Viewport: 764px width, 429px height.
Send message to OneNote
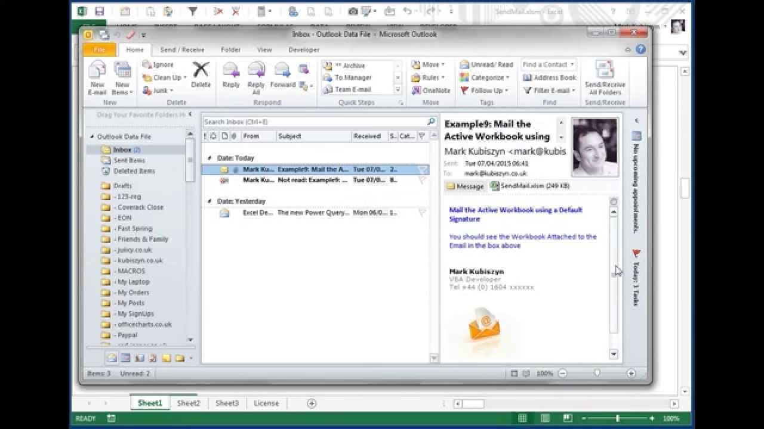(x=431, y=91)
